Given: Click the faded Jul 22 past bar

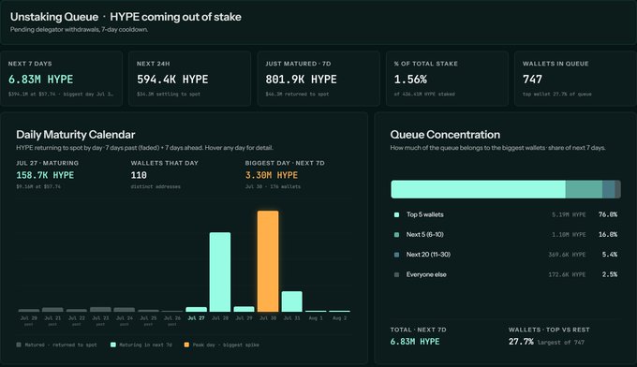Looking at the screenshot, I should [77, 311].
